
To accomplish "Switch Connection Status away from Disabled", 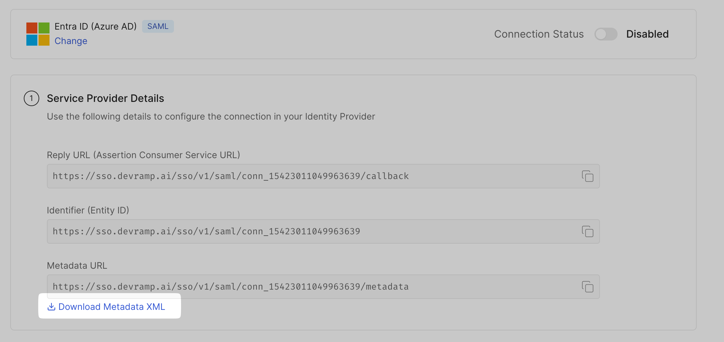I will tap(606, 34).
